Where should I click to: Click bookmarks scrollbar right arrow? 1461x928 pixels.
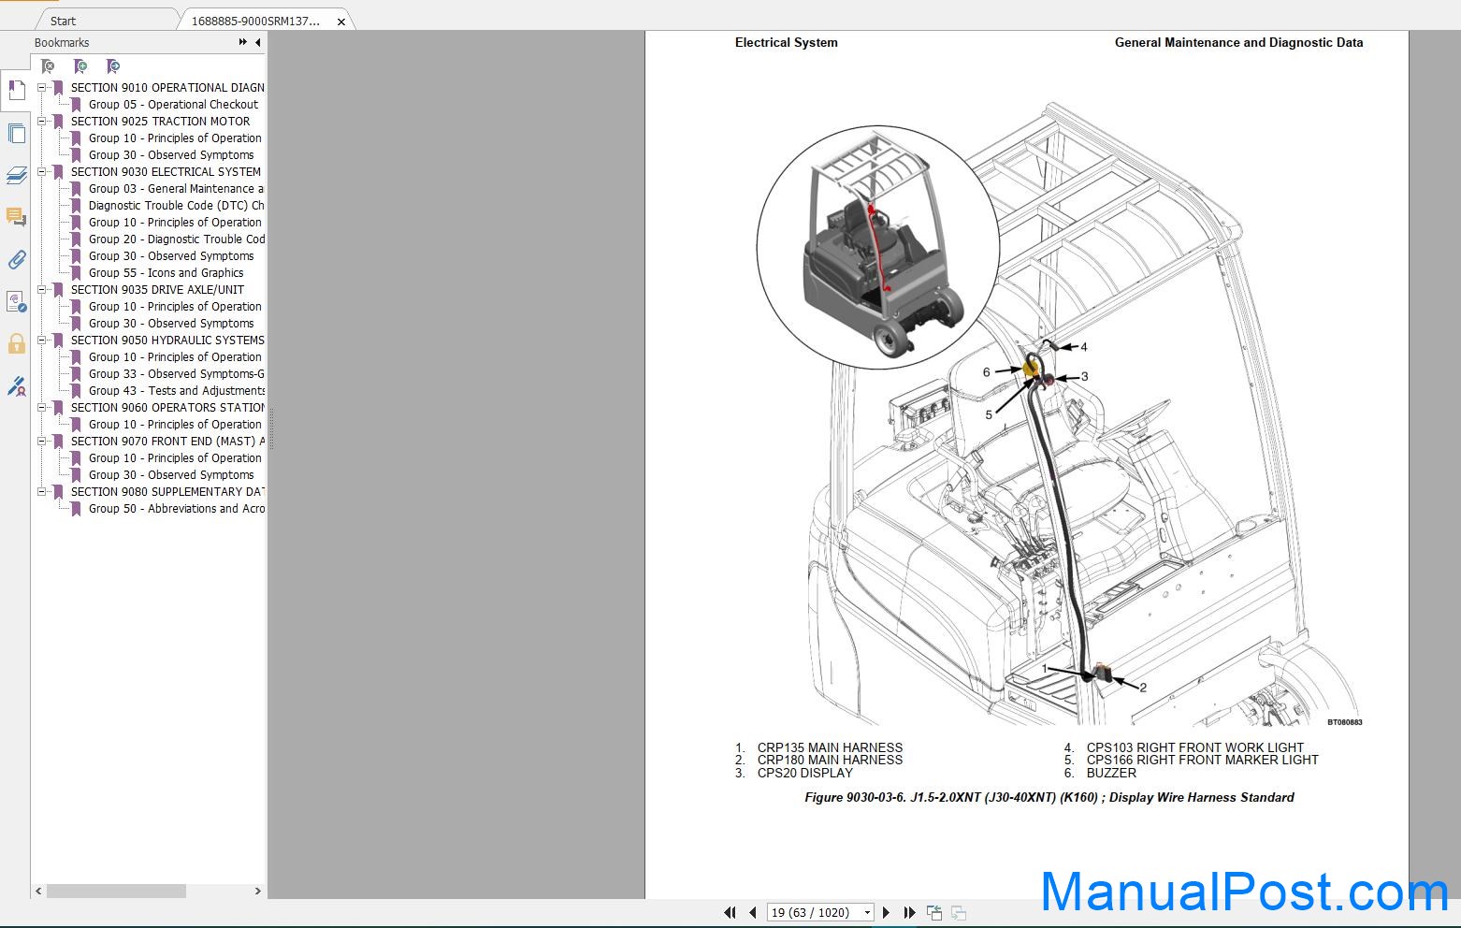[257, 892]
